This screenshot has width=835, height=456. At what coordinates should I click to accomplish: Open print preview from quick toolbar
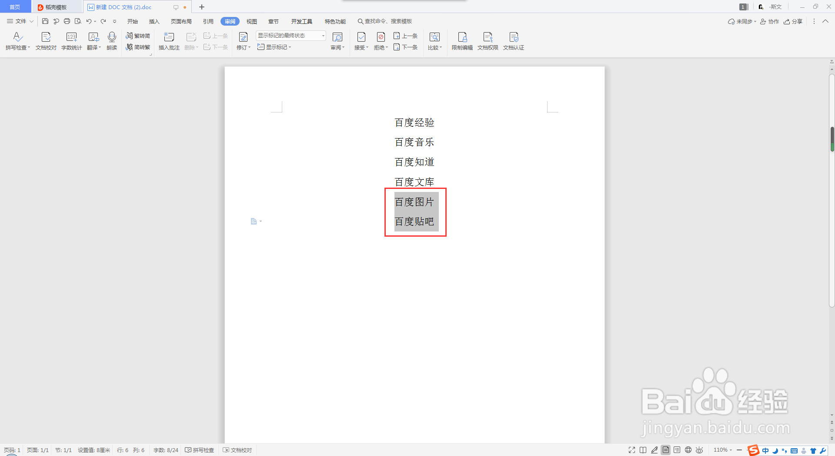point(78,21)
